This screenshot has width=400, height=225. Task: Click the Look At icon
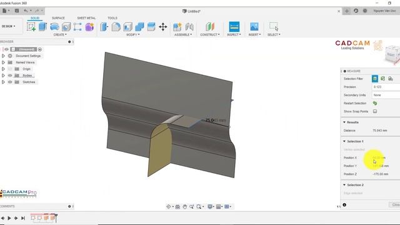point(177,207)
